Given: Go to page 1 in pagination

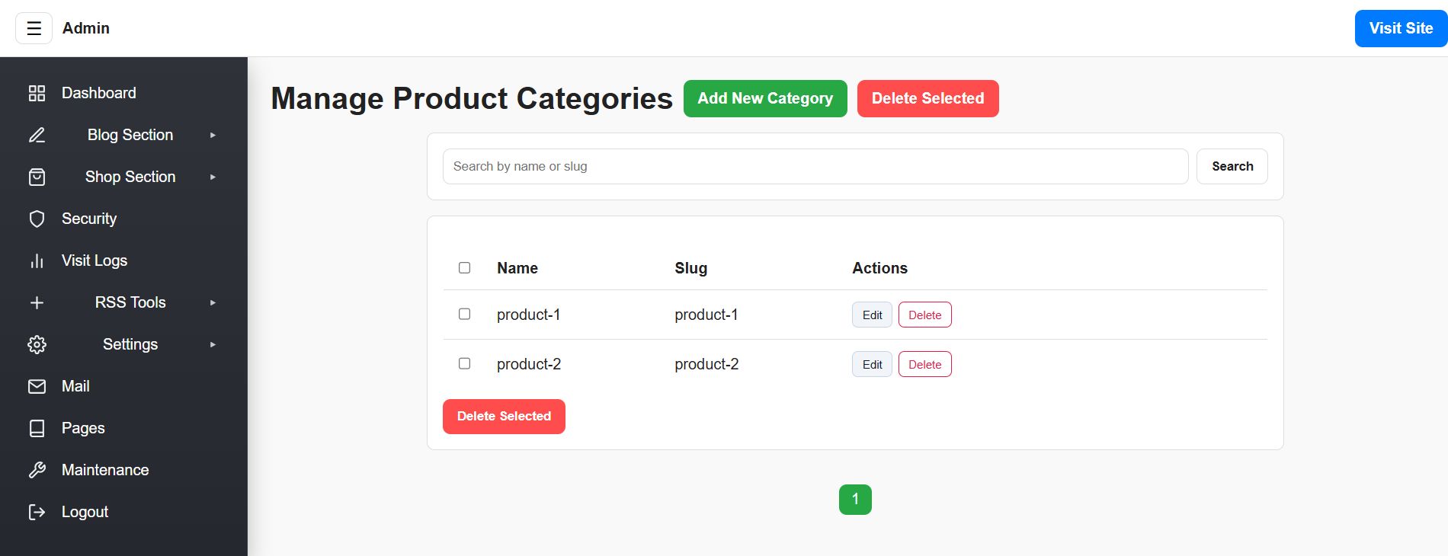Looking at the screenshot, I should click(855, 500).
